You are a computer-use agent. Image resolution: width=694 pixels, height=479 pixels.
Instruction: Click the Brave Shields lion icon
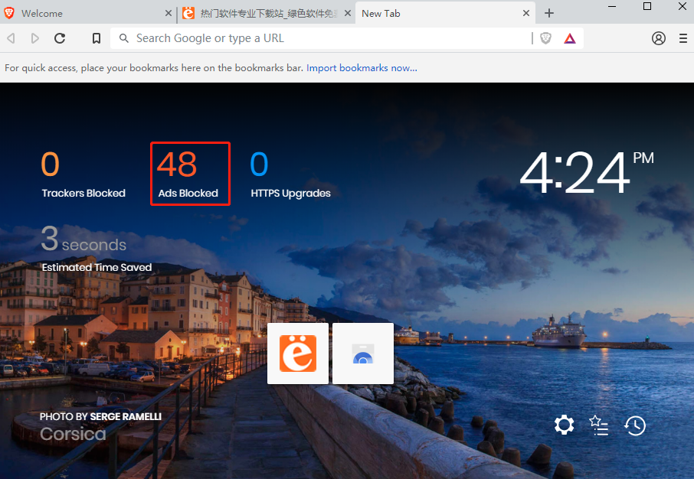pos(545,38)
